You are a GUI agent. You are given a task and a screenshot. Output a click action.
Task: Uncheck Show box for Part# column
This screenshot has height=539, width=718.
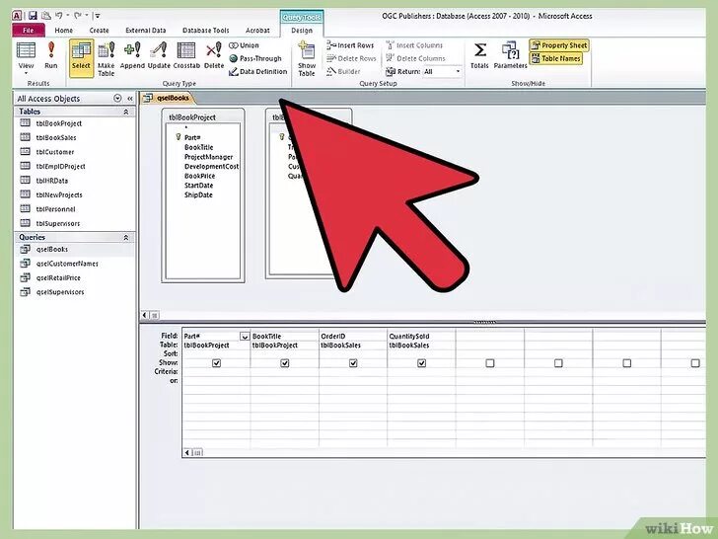coord(216,363)
